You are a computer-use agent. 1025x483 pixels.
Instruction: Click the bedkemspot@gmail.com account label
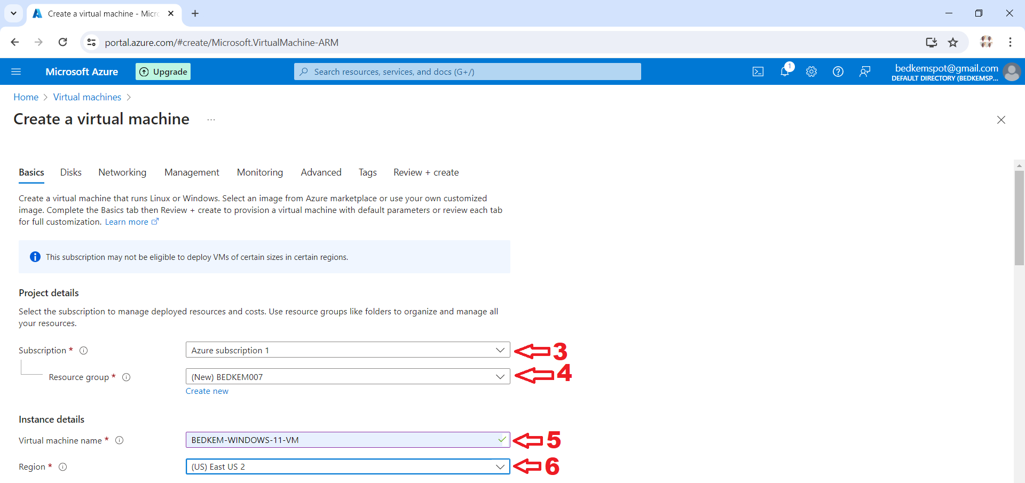coord(947,68)
